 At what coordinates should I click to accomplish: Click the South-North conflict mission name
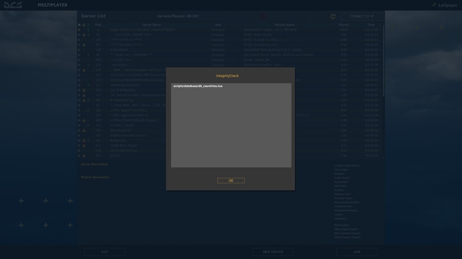[262, 65]
